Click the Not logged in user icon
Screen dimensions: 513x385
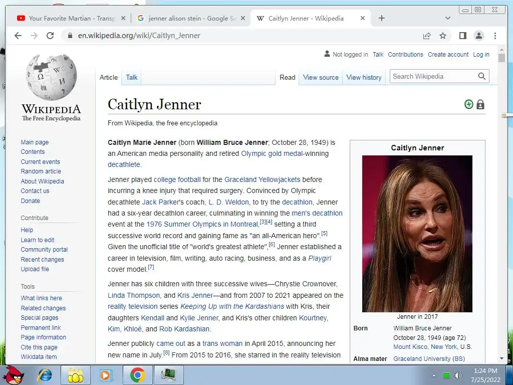pyautogui.click(x=327, y=54)
